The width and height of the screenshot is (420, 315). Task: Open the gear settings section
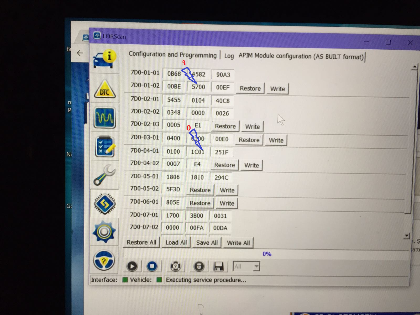(x=104, y=232)
